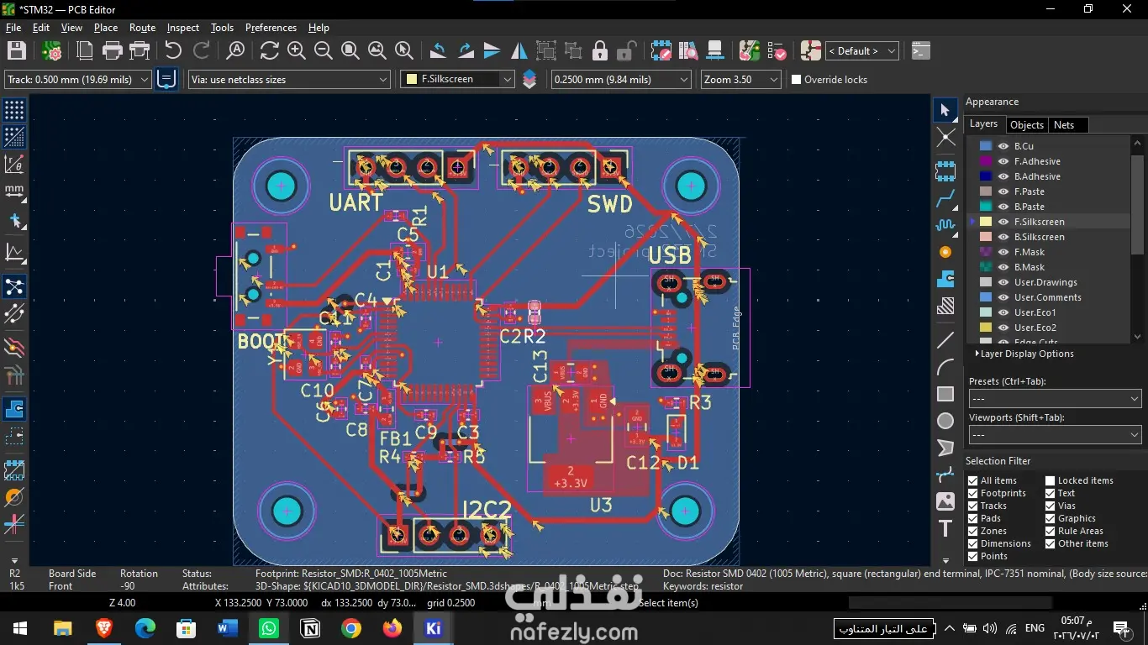1148x645 pixels.
Task: Open the File menu
Action: point(13,28)
